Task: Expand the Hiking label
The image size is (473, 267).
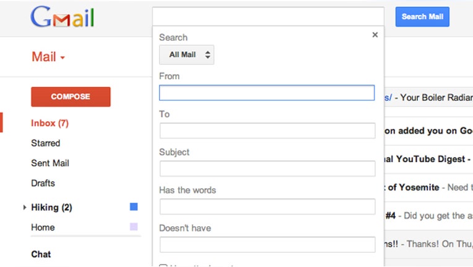Action: [25, 208]
